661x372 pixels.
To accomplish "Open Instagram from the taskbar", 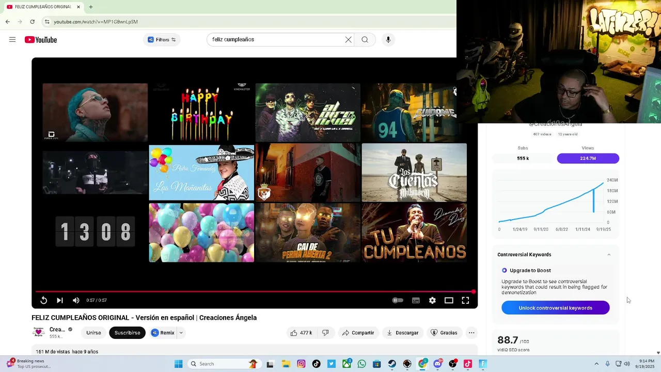I will point(301,364).
